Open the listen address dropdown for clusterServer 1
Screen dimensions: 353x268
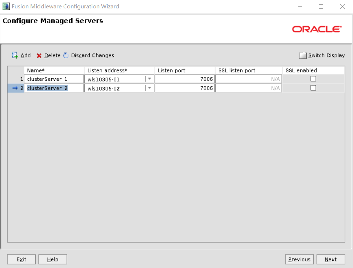149,78
